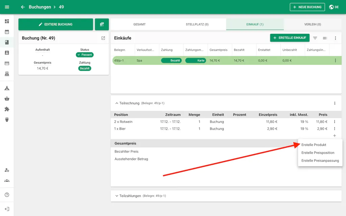This screenshot has width=346, height=216.
Task: Open the user settings sidebar icon
Action: [7, 170]
